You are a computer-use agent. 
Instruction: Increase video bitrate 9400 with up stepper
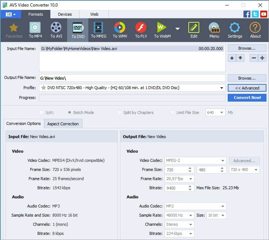tap(190, 186)
